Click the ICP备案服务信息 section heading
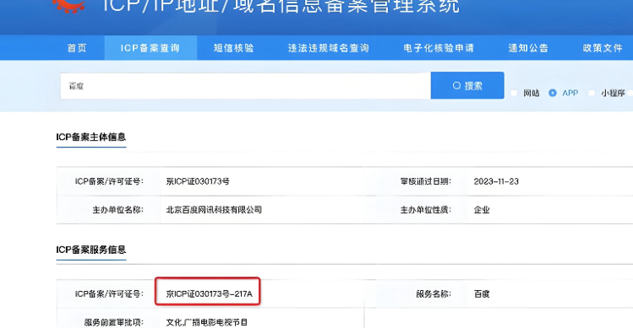633x328 pixels. pos(91,250)
